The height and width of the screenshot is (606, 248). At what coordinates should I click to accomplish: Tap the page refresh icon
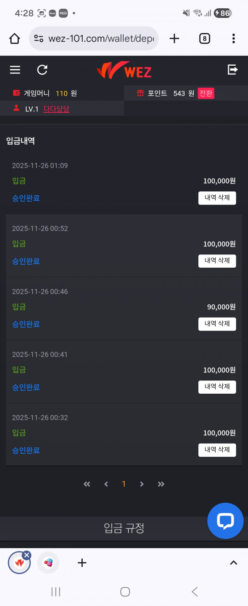click(x=42, y=70)
